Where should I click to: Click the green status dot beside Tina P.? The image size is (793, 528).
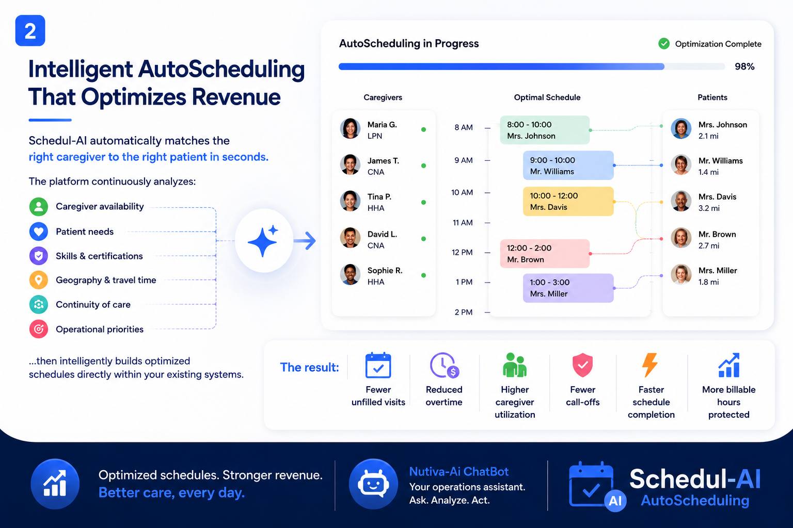tap(423, 202)
